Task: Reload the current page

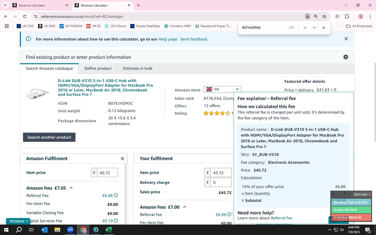Action: [x=25, y=16]
